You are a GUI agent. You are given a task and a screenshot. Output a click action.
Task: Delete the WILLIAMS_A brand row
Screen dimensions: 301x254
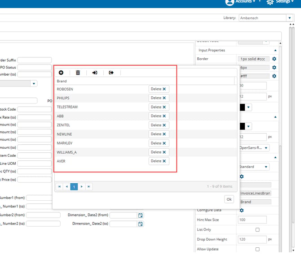[x=159, y=152]
